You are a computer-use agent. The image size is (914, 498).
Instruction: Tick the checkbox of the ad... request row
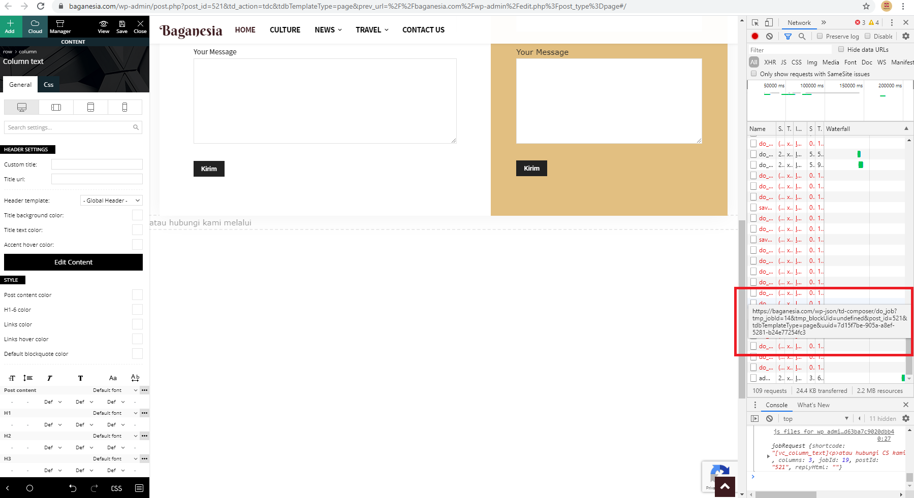(x=753, y=378)
